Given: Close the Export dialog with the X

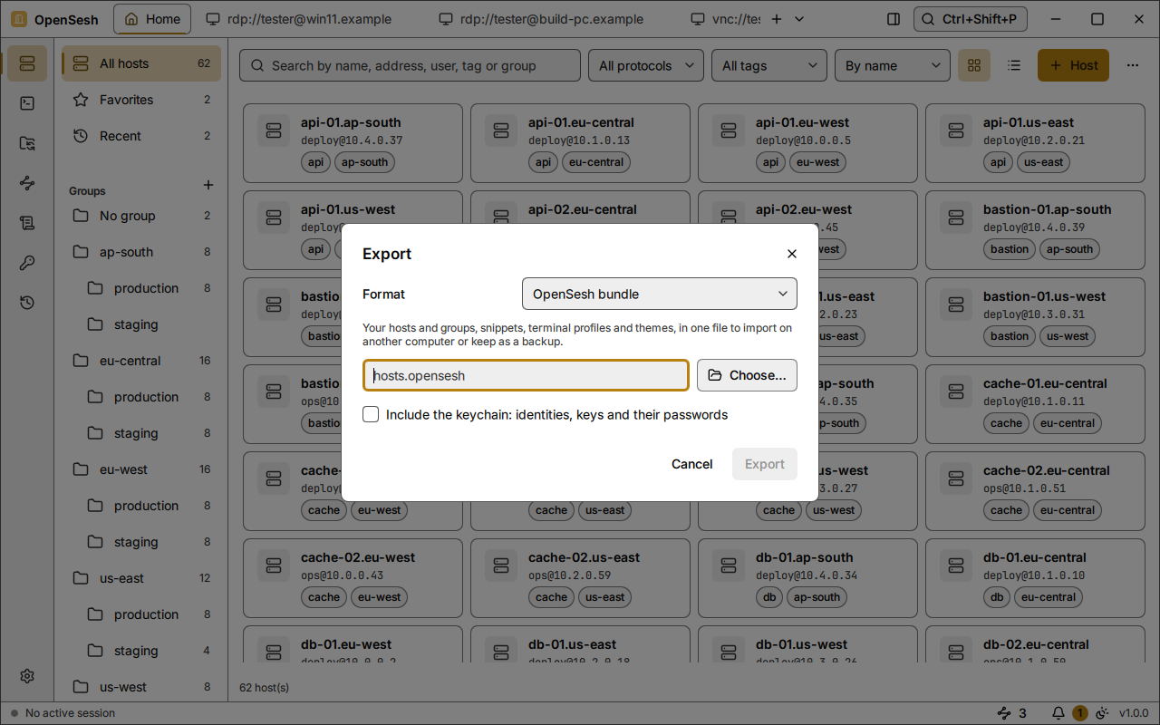Looking at the screenshot, I should click(x=791, y=254).
